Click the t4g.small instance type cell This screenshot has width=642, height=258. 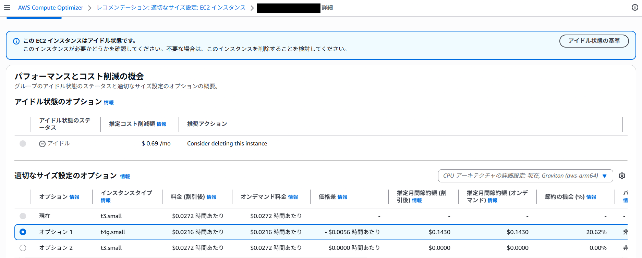[113, 232]
